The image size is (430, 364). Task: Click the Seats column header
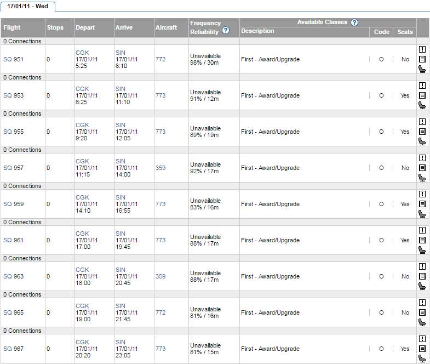[405, 32]
